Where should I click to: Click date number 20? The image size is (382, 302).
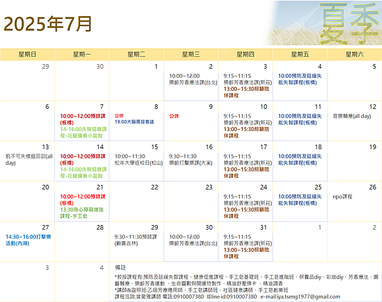tap(46, 187)
